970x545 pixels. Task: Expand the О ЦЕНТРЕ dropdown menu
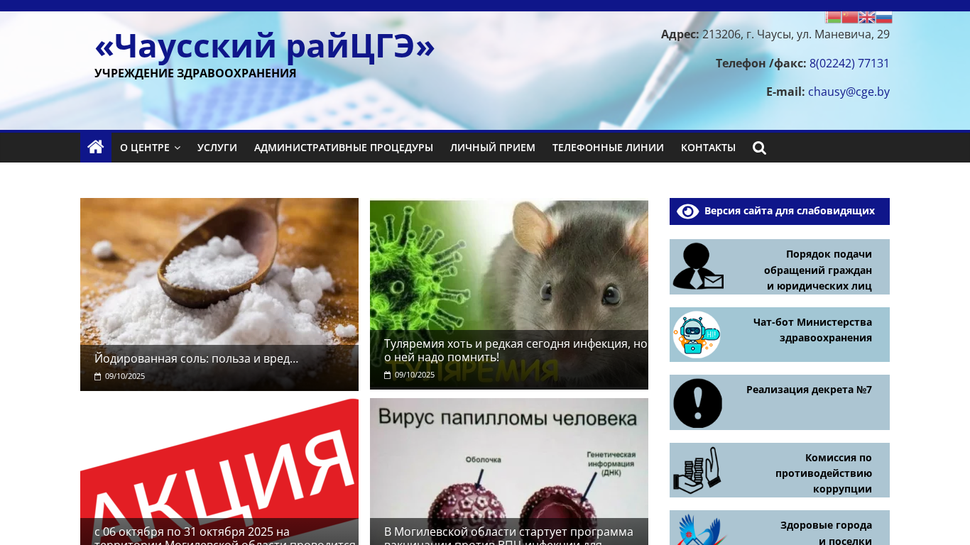point(150,148)
